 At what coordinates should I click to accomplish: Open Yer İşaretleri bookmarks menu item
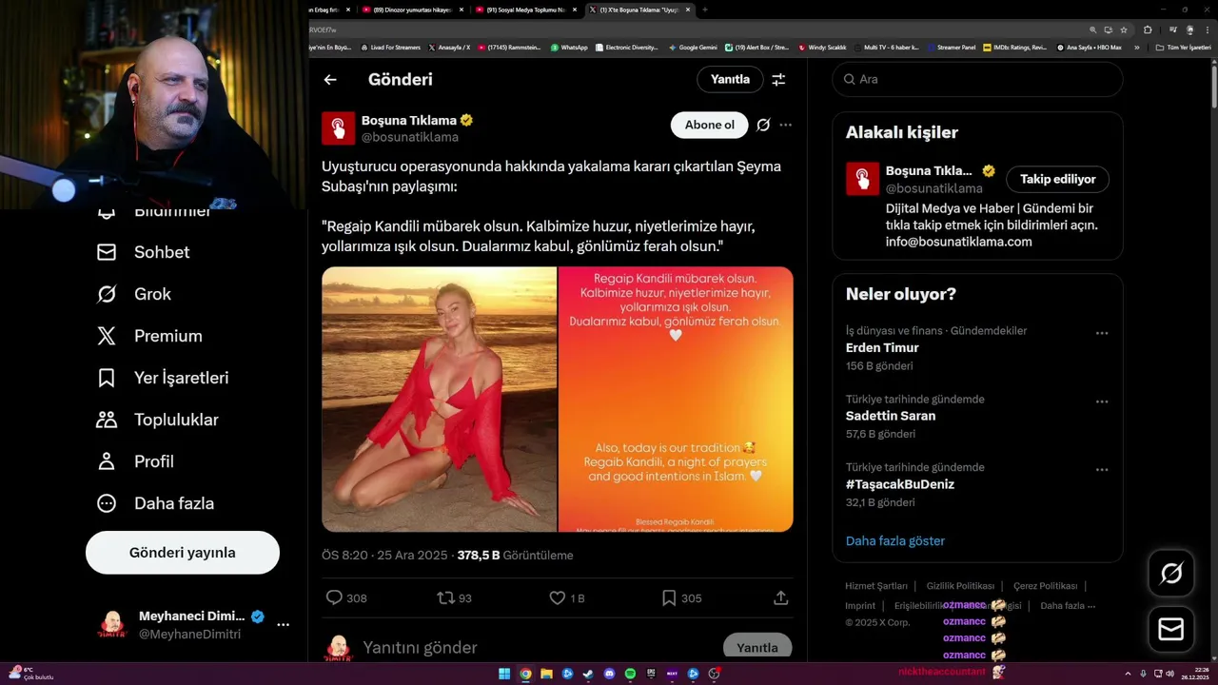click(162, 378)
